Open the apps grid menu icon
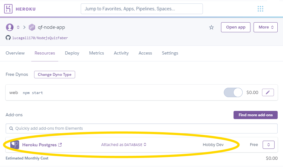This screenshot has width=283, height=167. 260,9
